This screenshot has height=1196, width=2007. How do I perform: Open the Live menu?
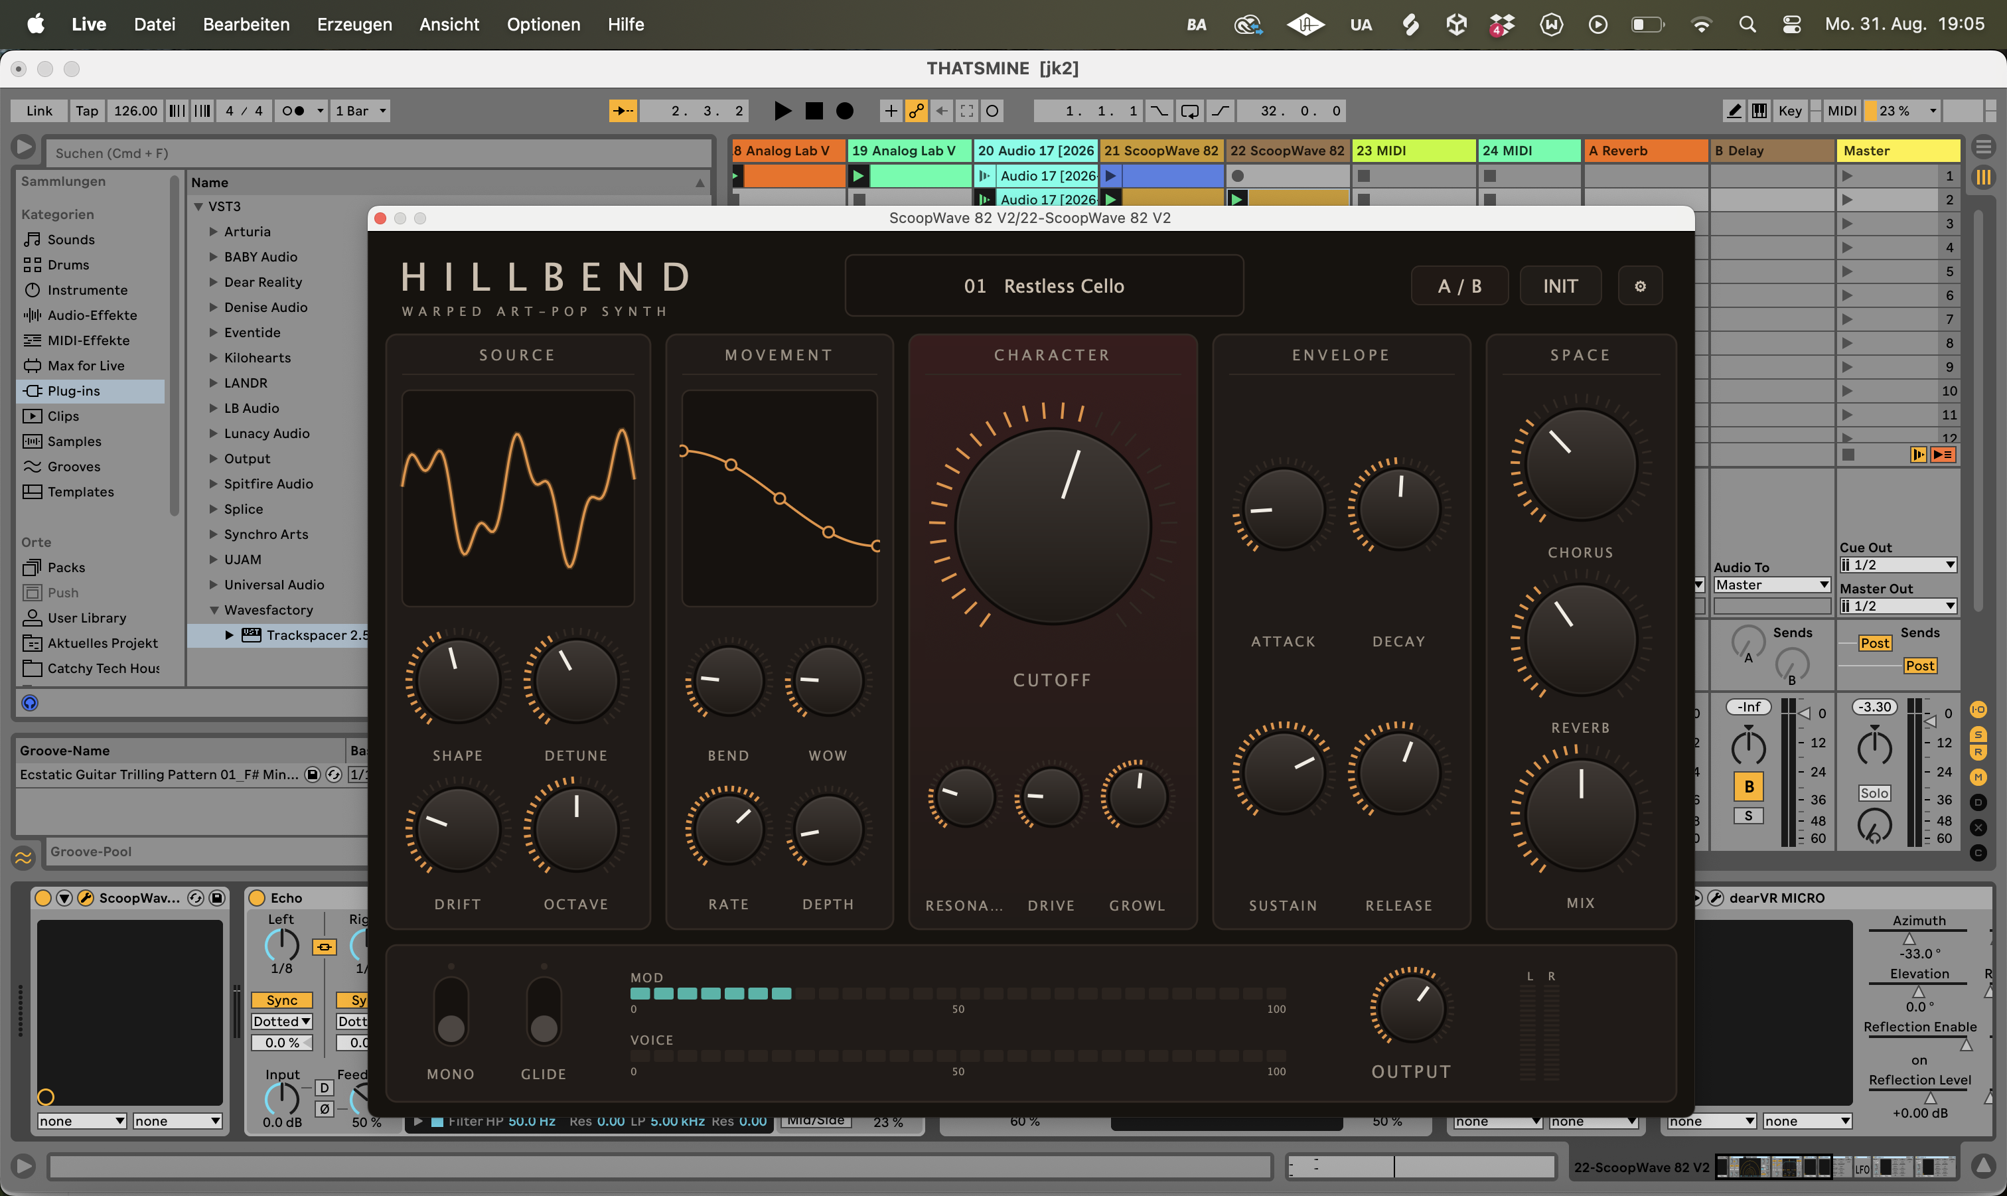point(89,24)
